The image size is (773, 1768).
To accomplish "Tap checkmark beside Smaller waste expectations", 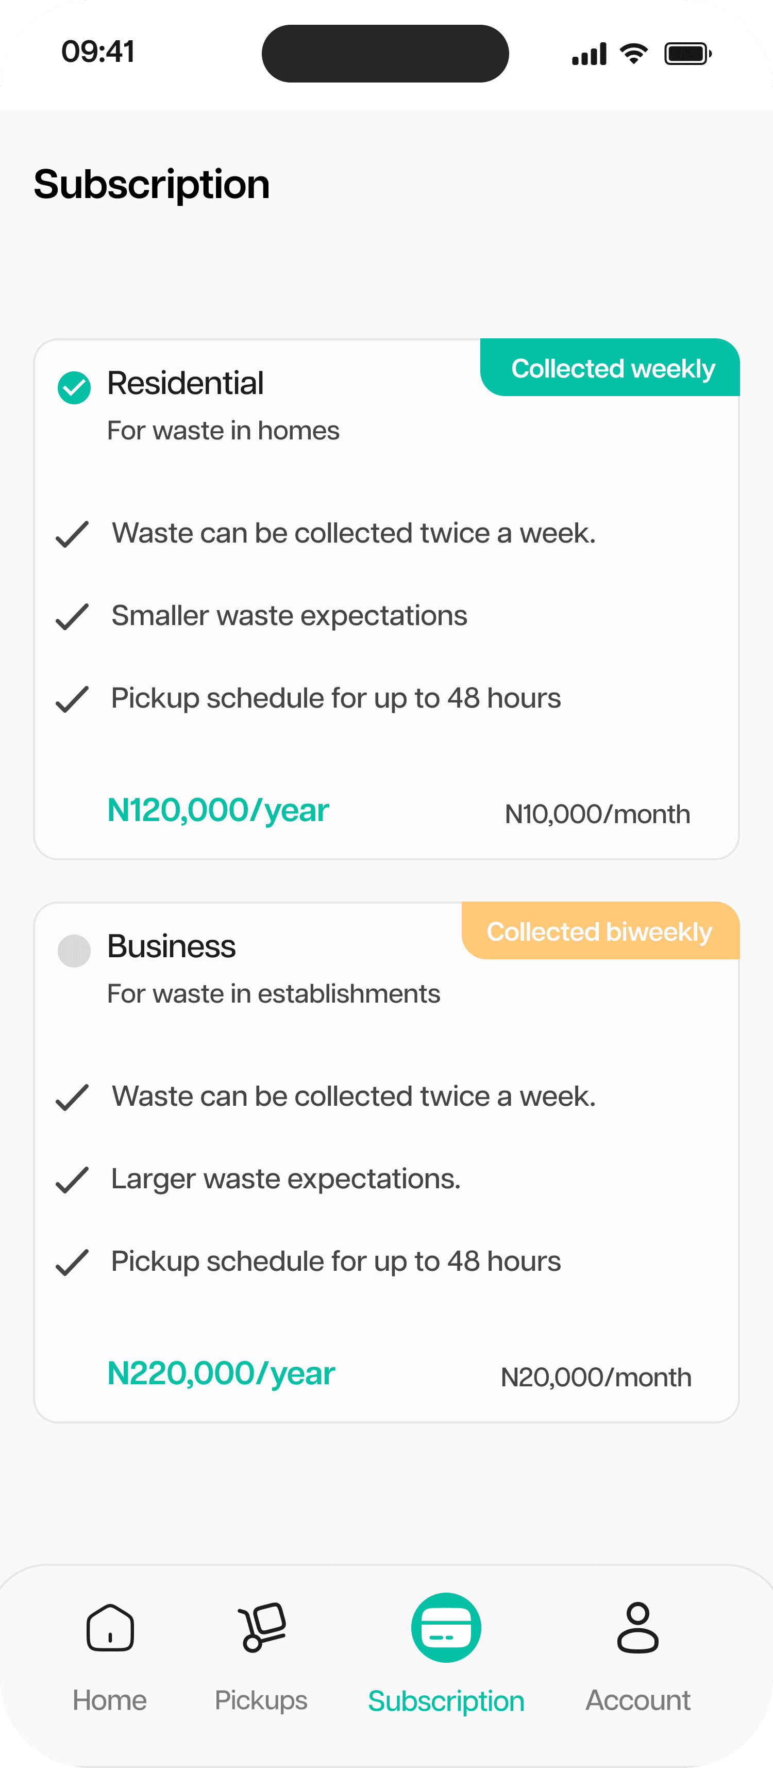I will pos(73,616).
